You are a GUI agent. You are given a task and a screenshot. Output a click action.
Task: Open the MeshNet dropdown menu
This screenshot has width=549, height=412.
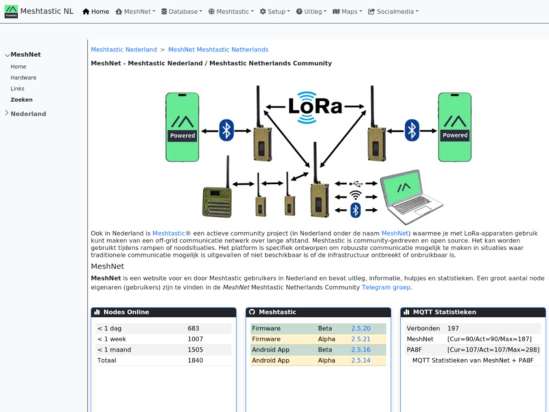(136, 12)
